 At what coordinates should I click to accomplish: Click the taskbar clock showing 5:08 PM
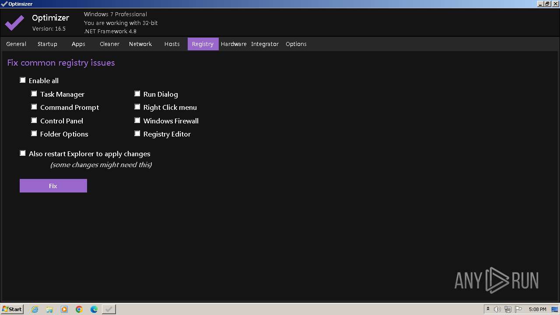click(537, 309)
